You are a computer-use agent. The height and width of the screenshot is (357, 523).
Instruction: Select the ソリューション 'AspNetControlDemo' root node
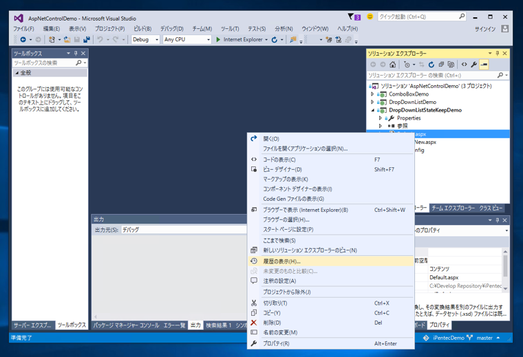click(436, 86)
